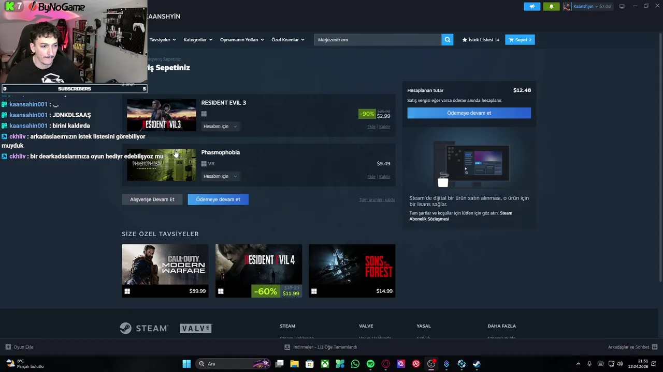Open Steam announcements megaphone icon
663x372 pixels.
coord(532,6)
